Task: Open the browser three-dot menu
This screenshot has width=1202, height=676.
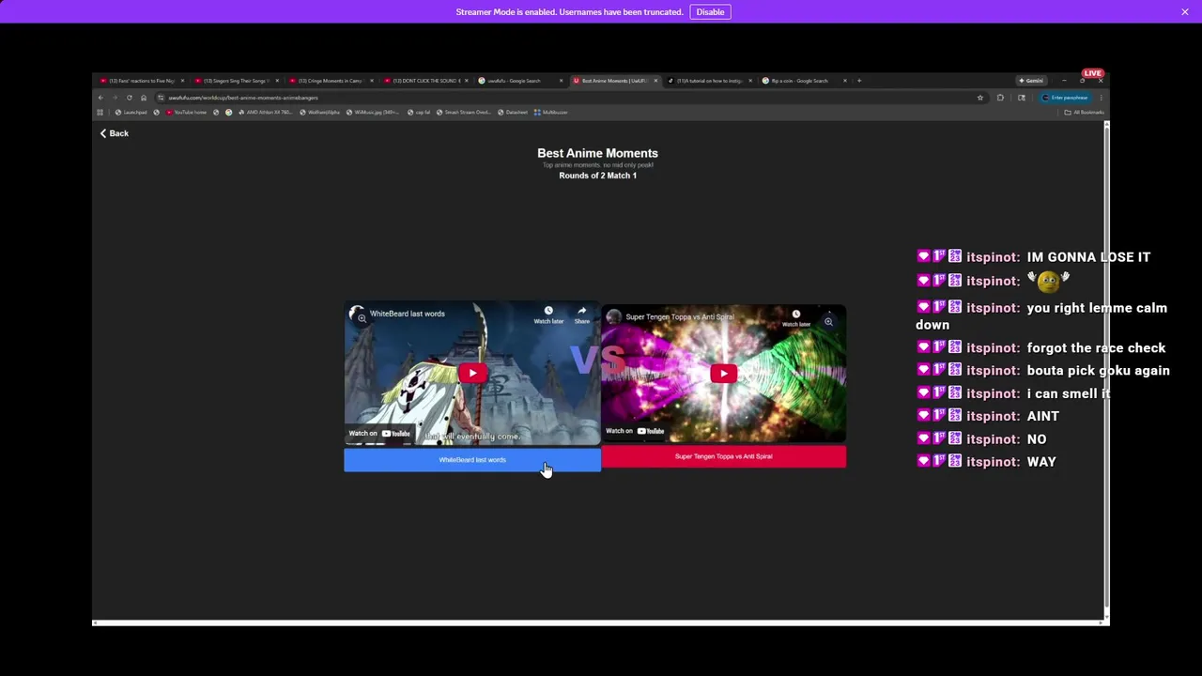Action: (1101, 98)
